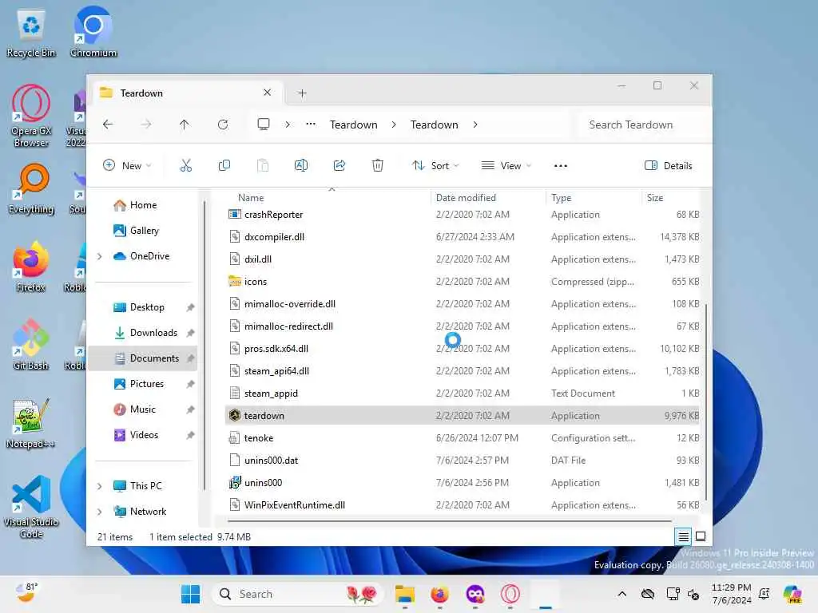The height and width of the screenshot is (613, 818).
Task: Sort by Type column header
Action: (561, 198)
